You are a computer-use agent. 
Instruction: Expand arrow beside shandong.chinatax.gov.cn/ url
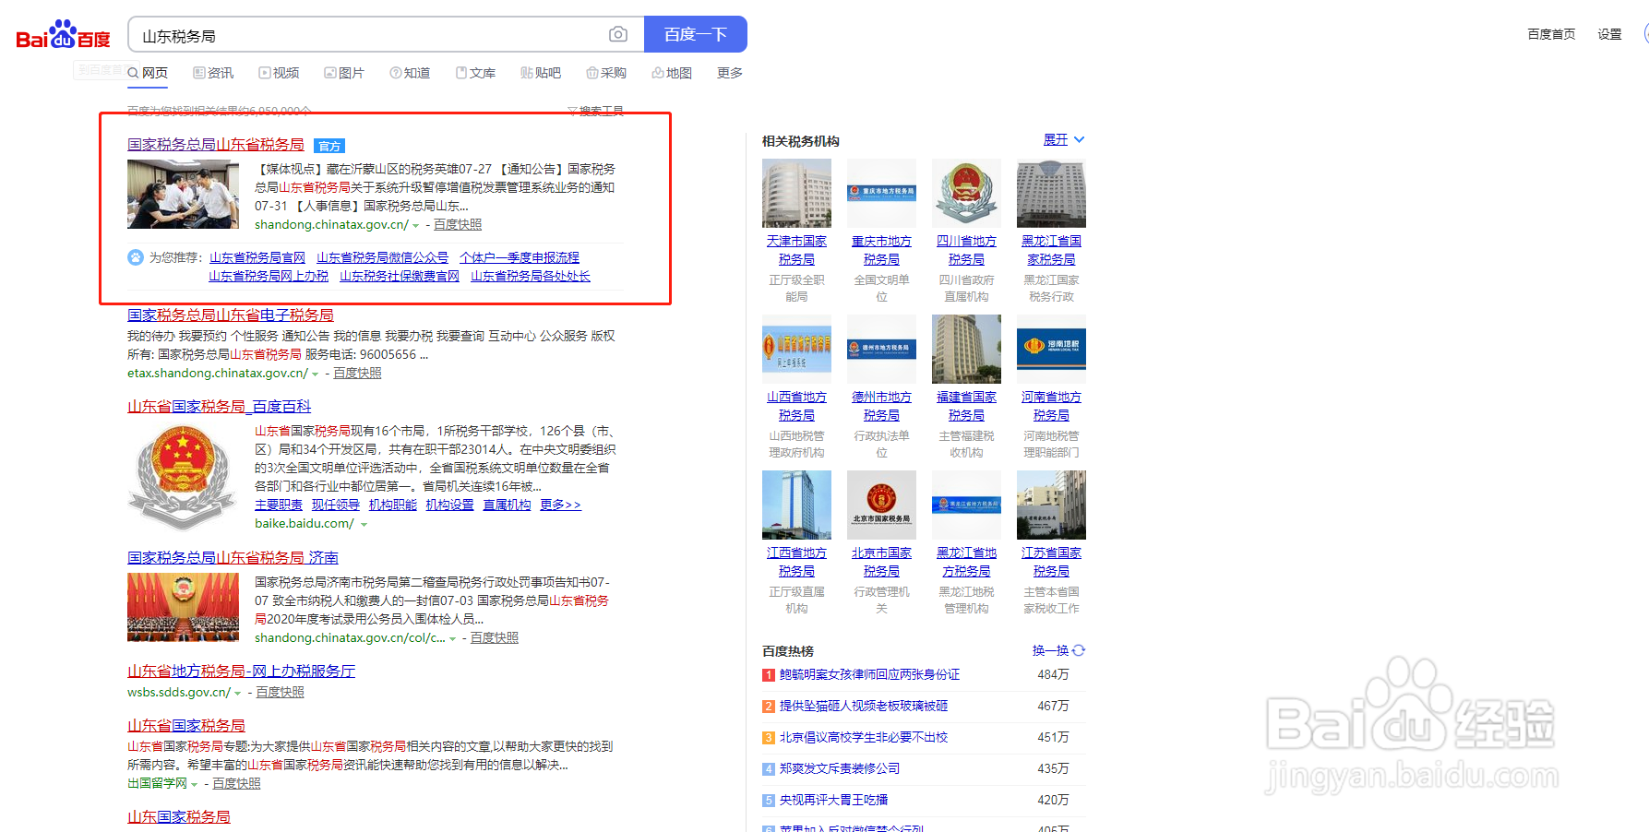point(416,226)
